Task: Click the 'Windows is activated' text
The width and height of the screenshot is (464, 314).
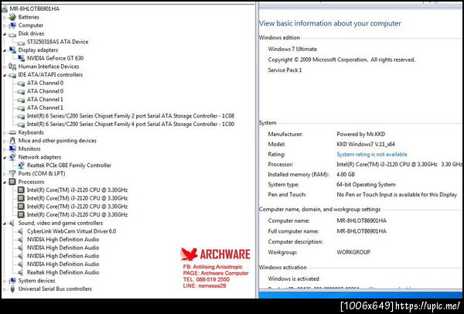Action: (x=294, y=278)
